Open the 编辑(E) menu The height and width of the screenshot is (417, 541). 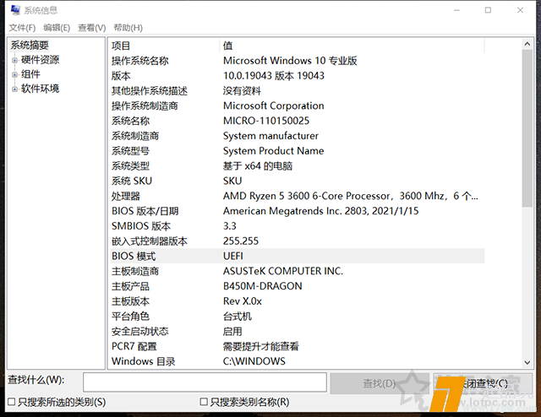[x=57, y=28]
